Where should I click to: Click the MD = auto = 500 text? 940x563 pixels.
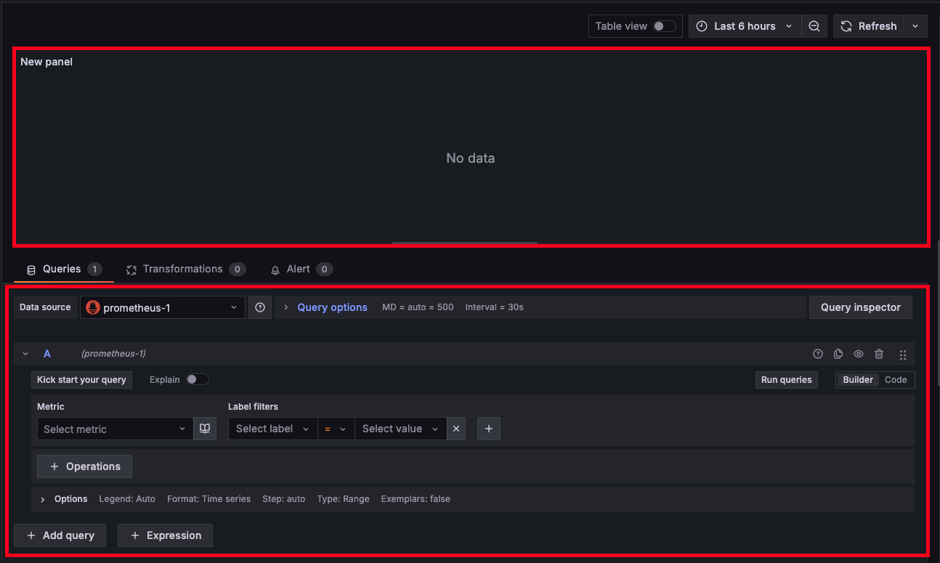click(418, 307)
